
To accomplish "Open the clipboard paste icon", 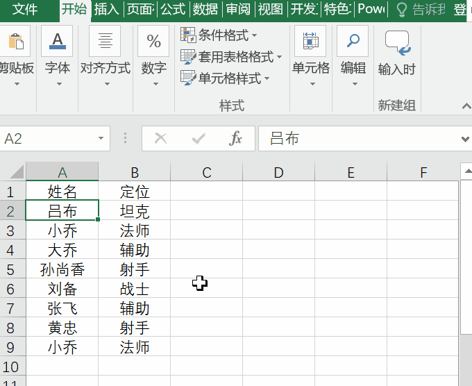I will point(16,41).
